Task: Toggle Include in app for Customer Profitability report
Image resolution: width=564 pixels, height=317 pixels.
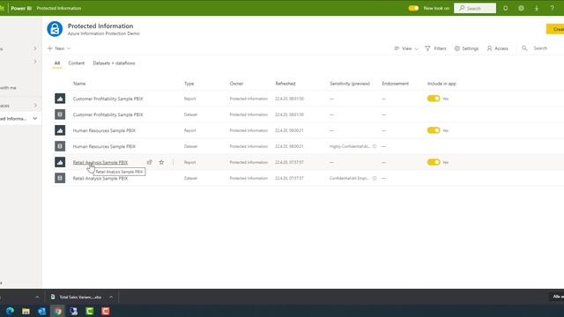Action: [434, 99]
